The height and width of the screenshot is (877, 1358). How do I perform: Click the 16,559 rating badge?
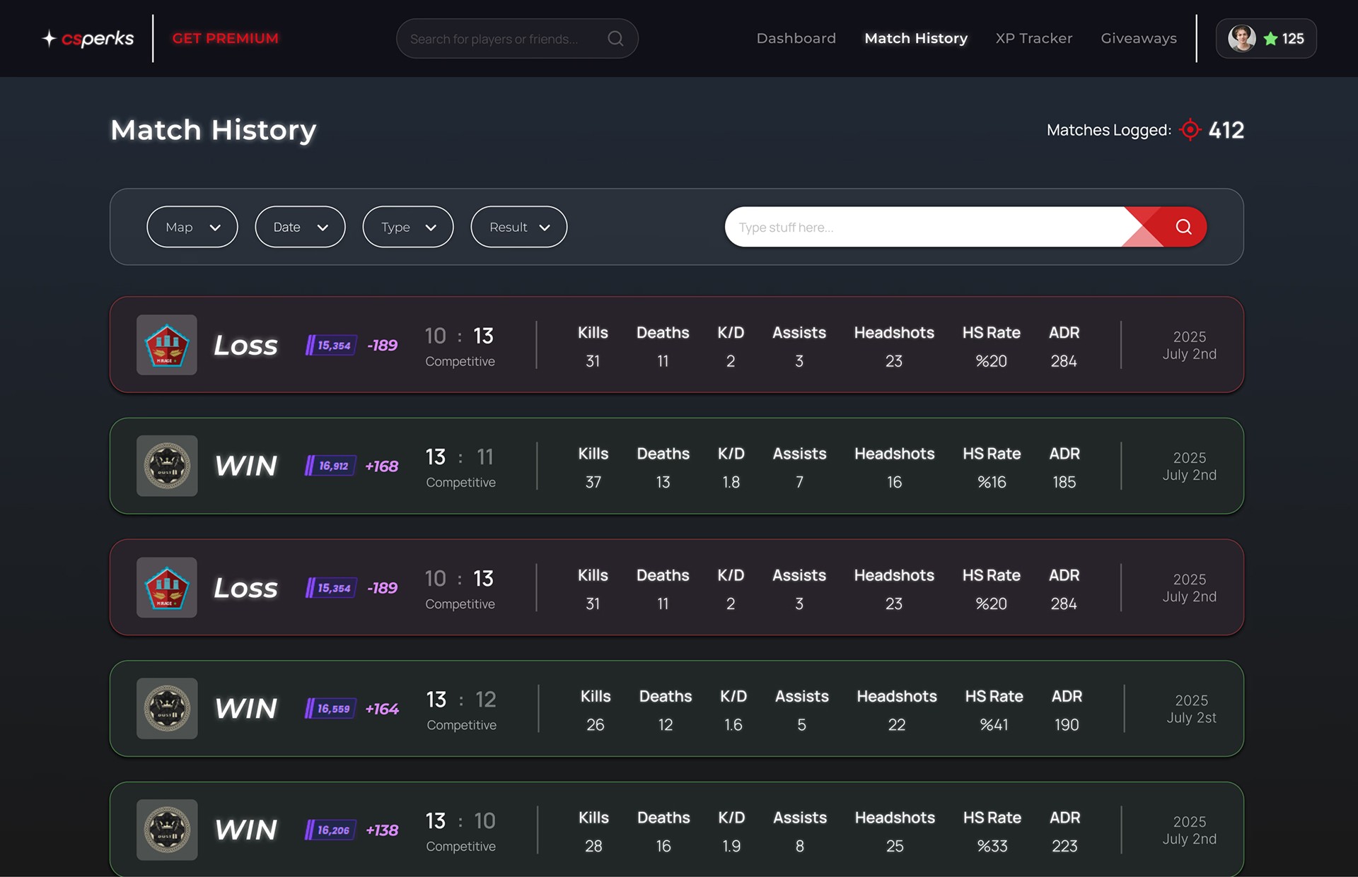331,708
